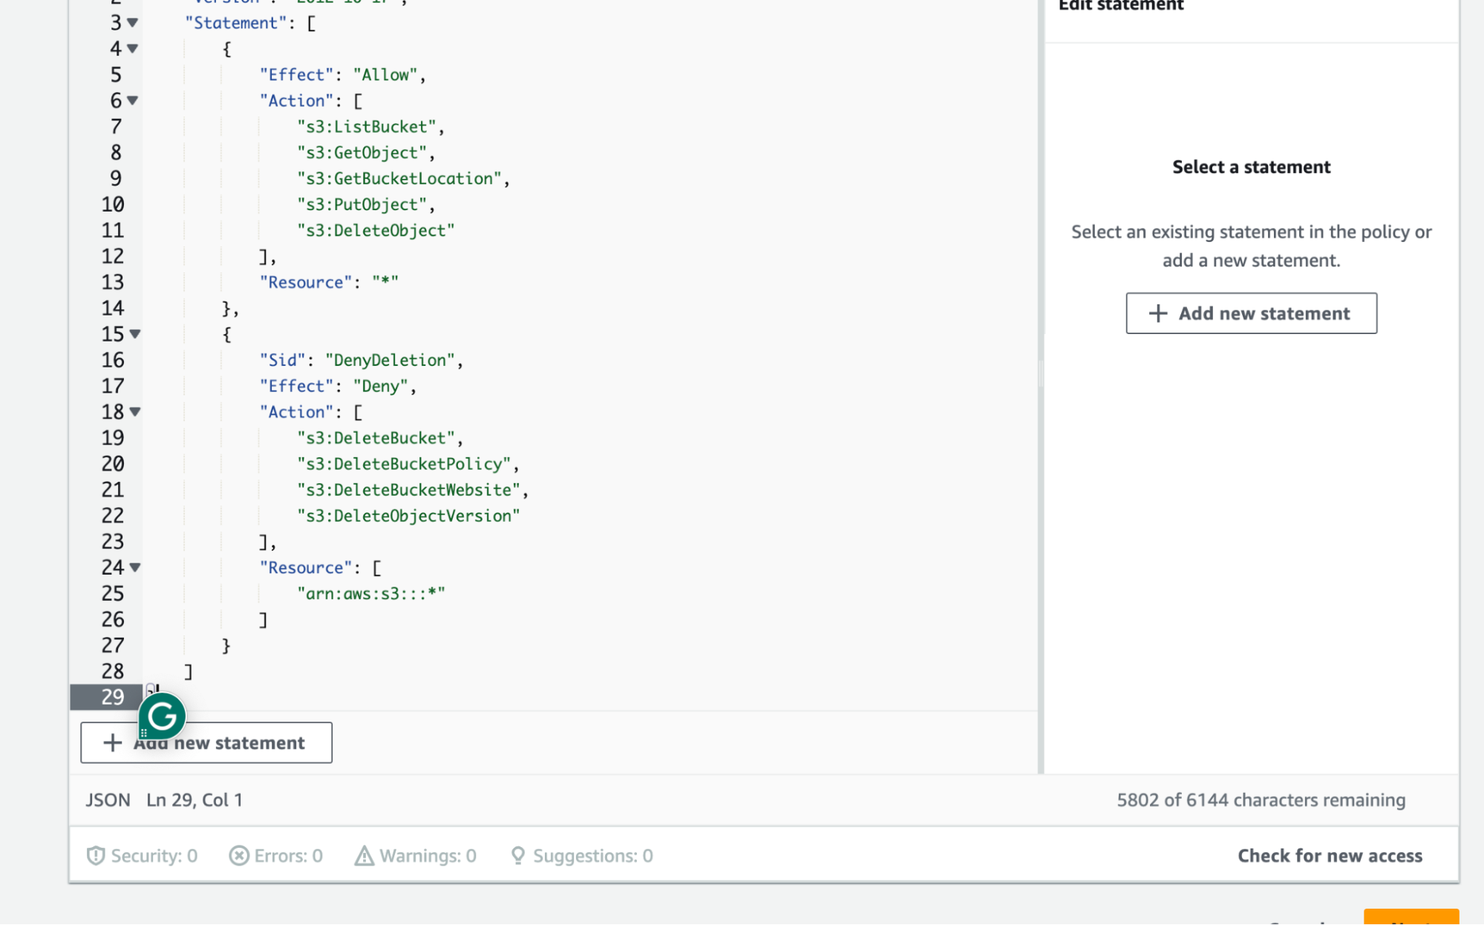Click the "s3:DeleteBucketPolicy" action text
The width and height of the screenshot is (1484, 925).
[404, 464]
